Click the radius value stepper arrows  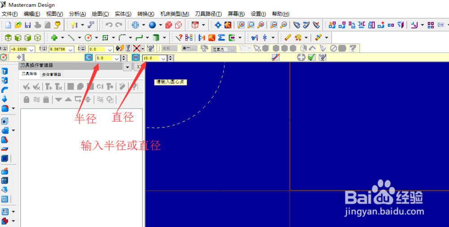[124, 58]
